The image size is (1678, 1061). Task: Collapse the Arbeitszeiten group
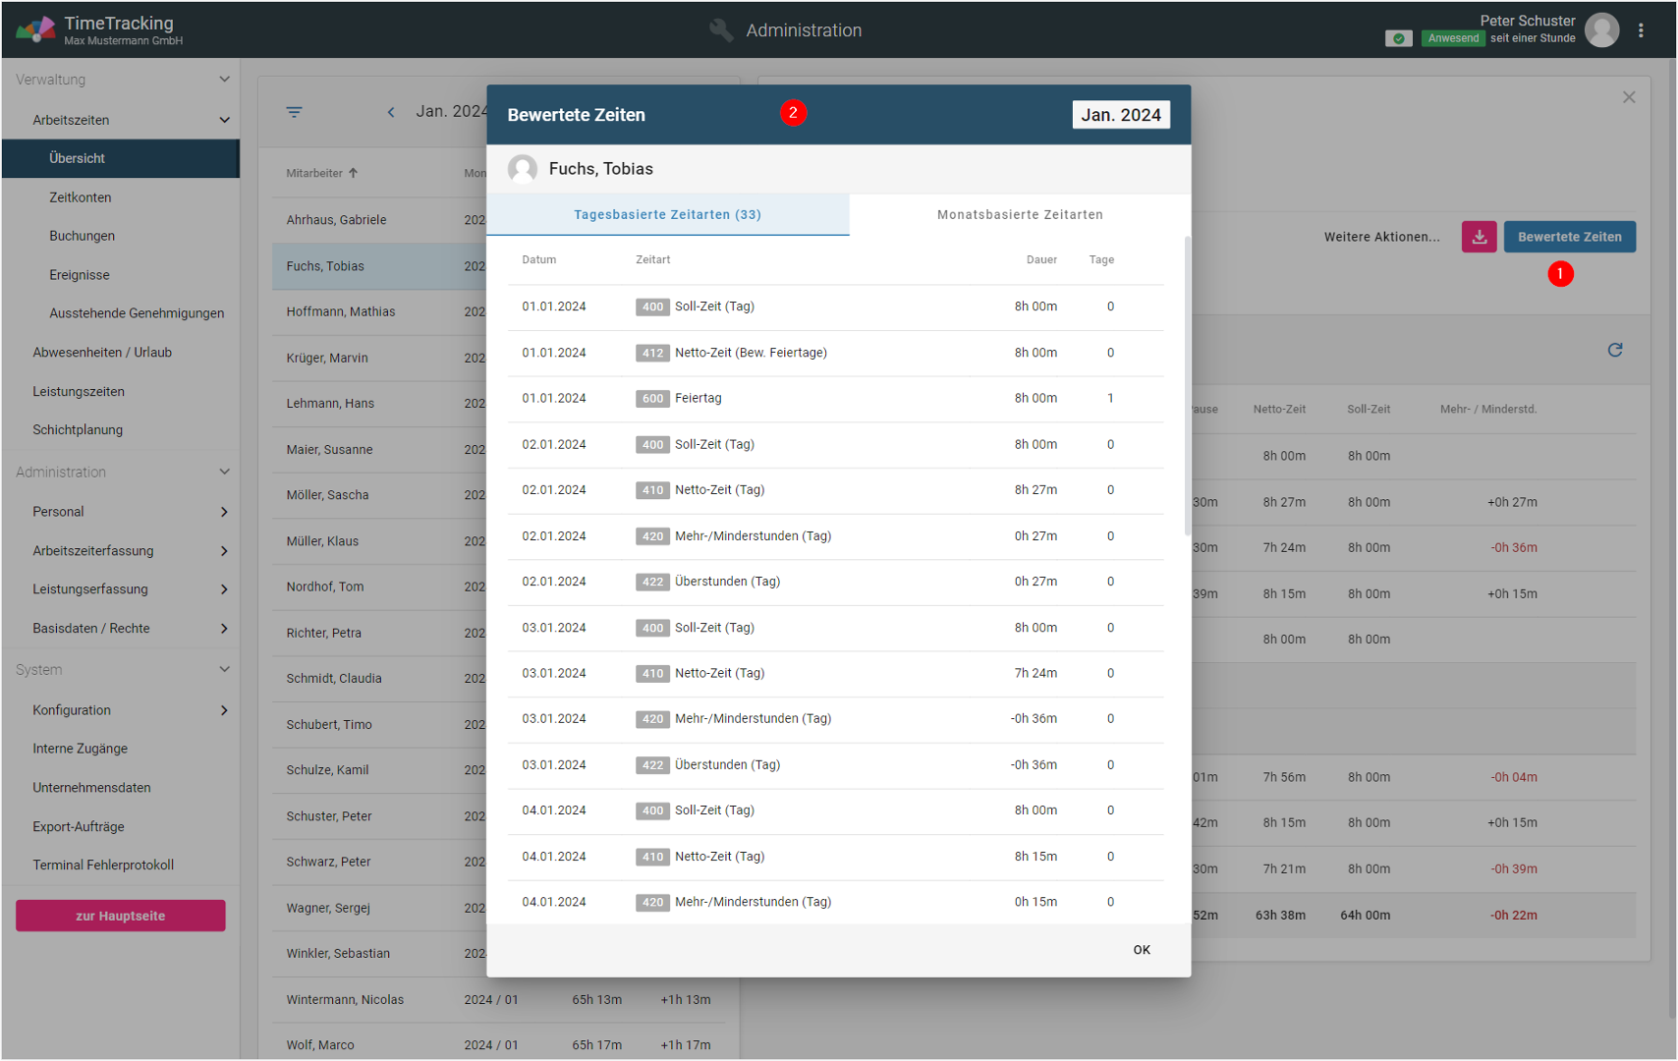pos(224,120)
